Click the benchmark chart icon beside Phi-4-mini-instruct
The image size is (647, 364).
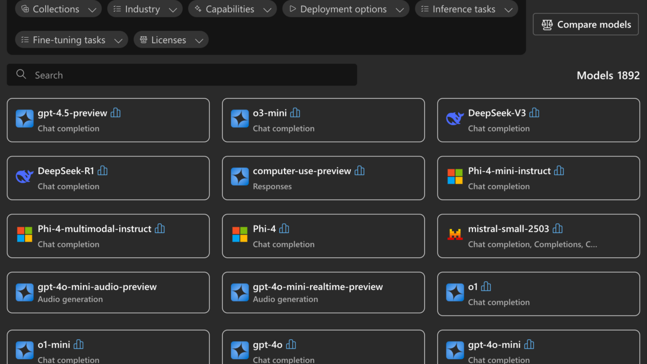(559, 170)
